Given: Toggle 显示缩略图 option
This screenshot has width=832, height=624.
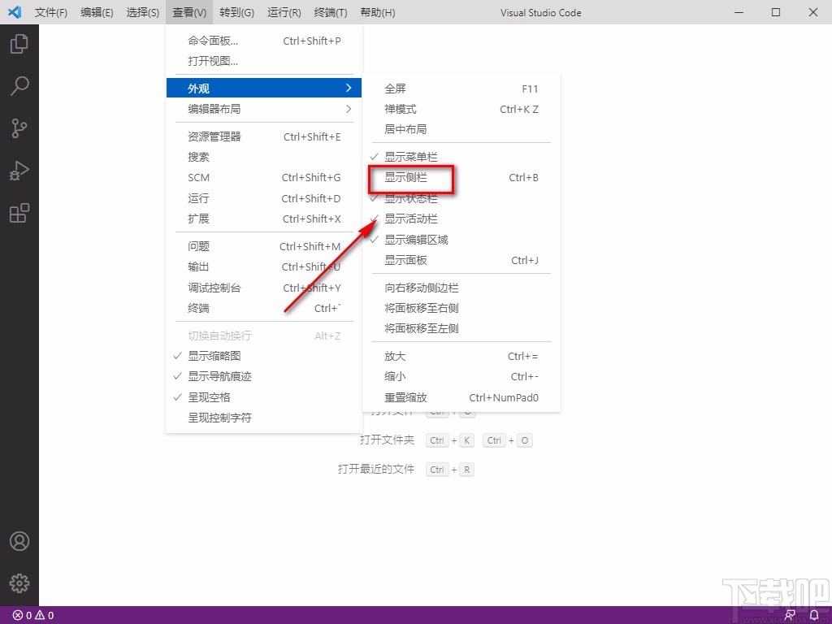Looking at the screenshot, I should (x=264, y=356).
